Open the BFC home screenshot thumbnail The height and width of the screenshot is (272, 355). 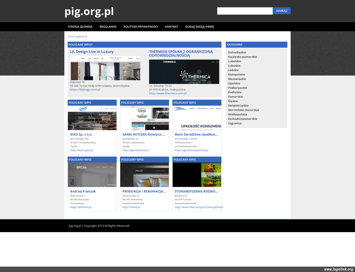[x=92, y=175]
